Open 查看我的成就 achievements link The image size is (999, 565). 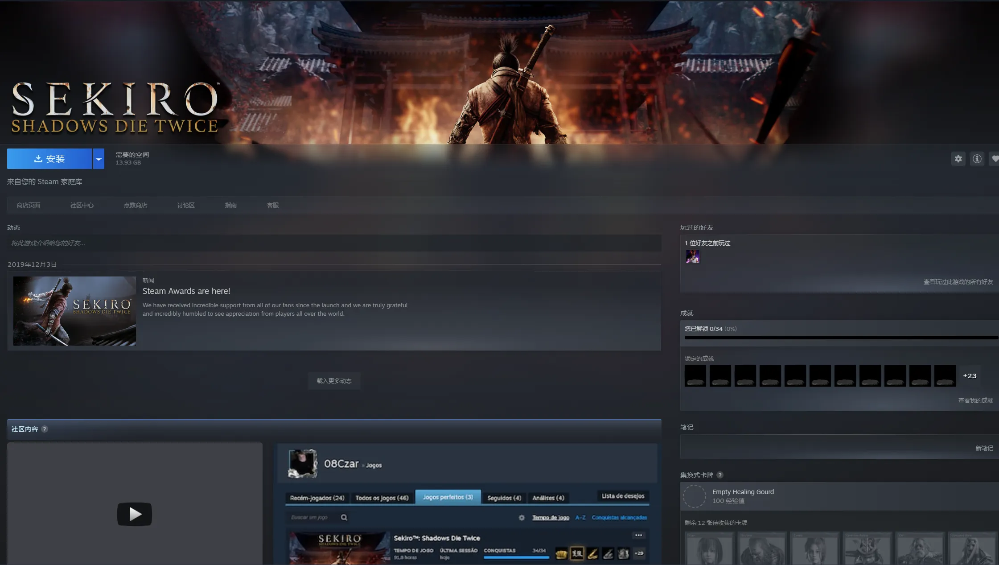[x=975, y=400]
